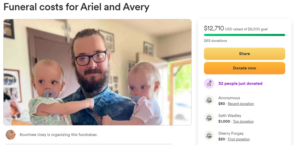Click the Funeral costs for Ariel and Avery title
This screenshot has width=295, height=145.
click(76, 7)
